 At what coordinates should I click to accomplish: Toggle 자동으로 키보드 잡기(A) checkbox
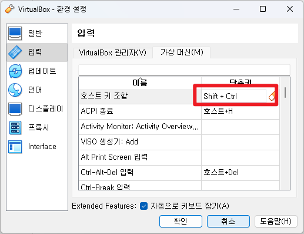pyautogui.click(x=143, y=206)
